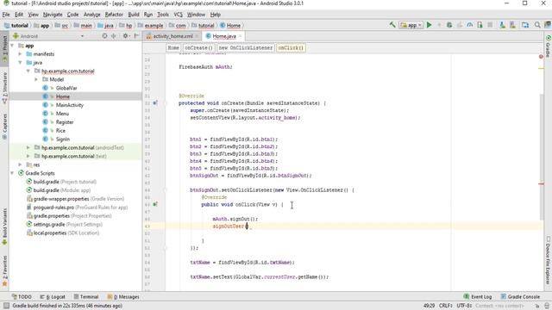Open the app run configuration dropdown
The height and width of the screenshot is (310, 552).
pyautogui.click(x=411, y=25)
